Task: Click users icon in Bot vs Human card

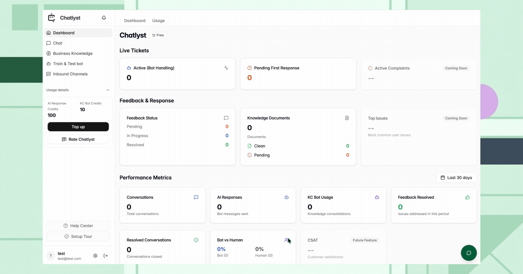Action: click(x=287, y=240)
